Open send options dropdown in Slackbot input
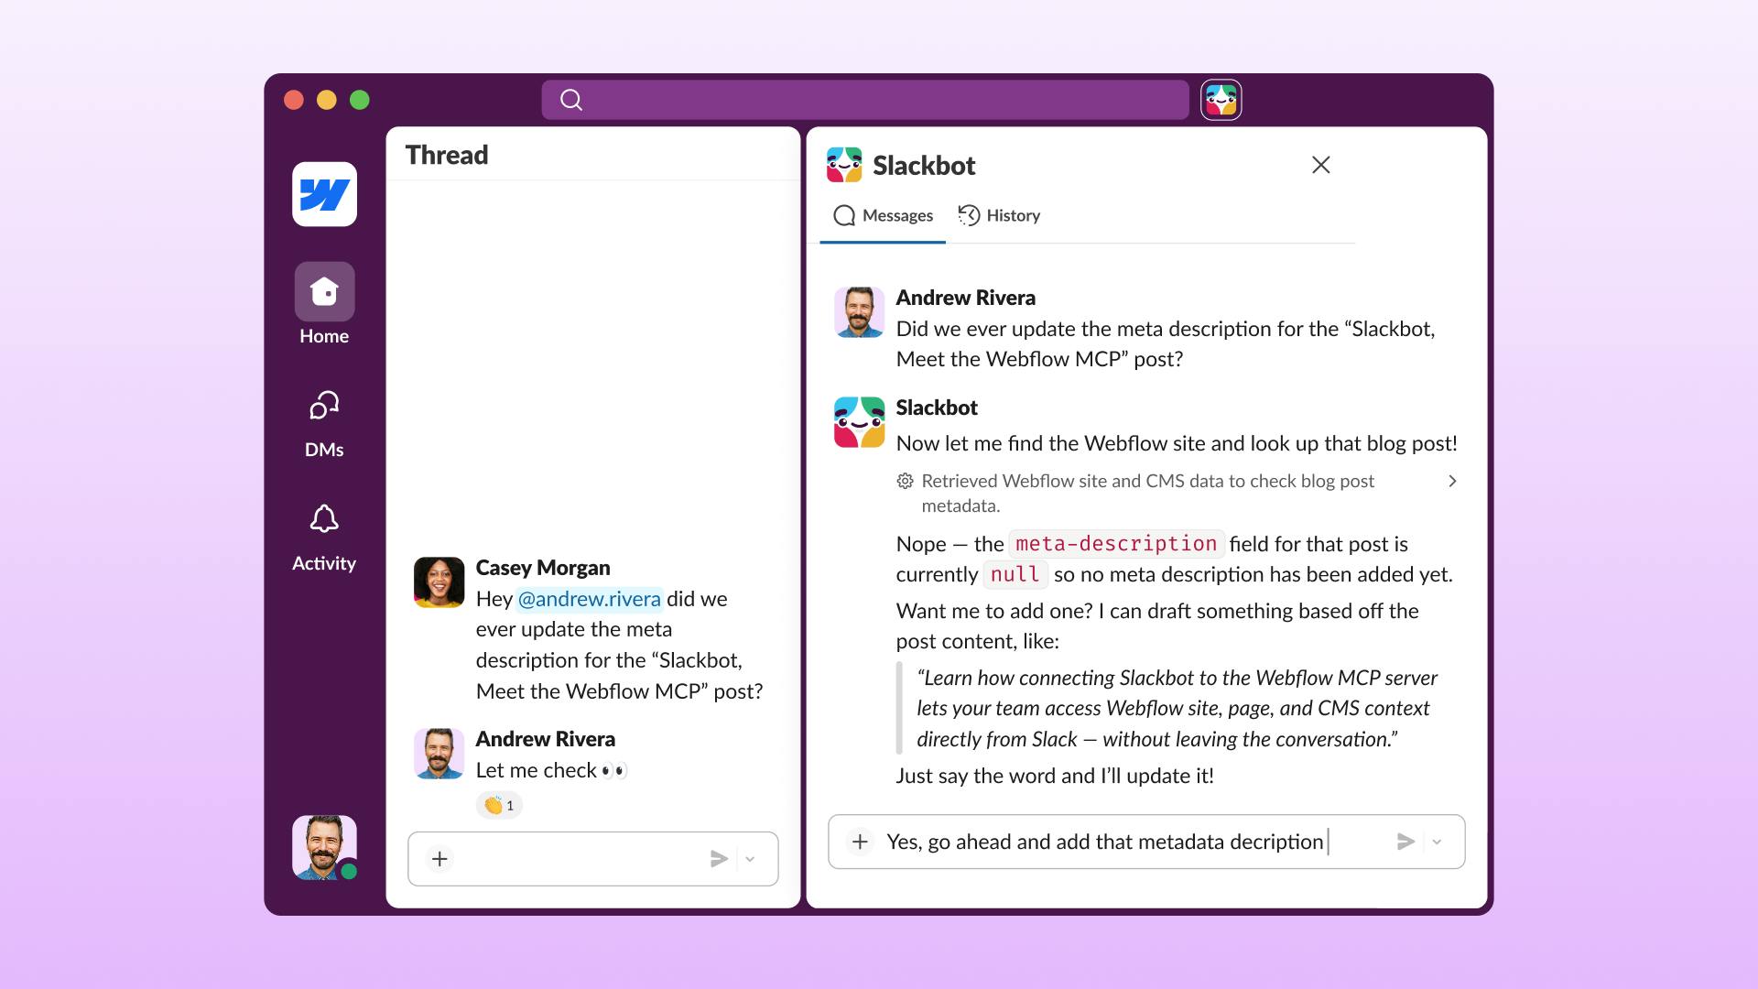1758x989 pixels. 1437,842
